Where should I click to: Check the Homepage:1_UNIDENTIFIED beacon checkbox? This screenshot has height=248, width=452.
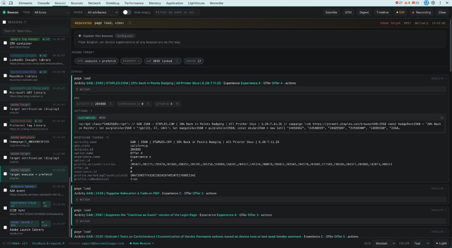[5, 141]
